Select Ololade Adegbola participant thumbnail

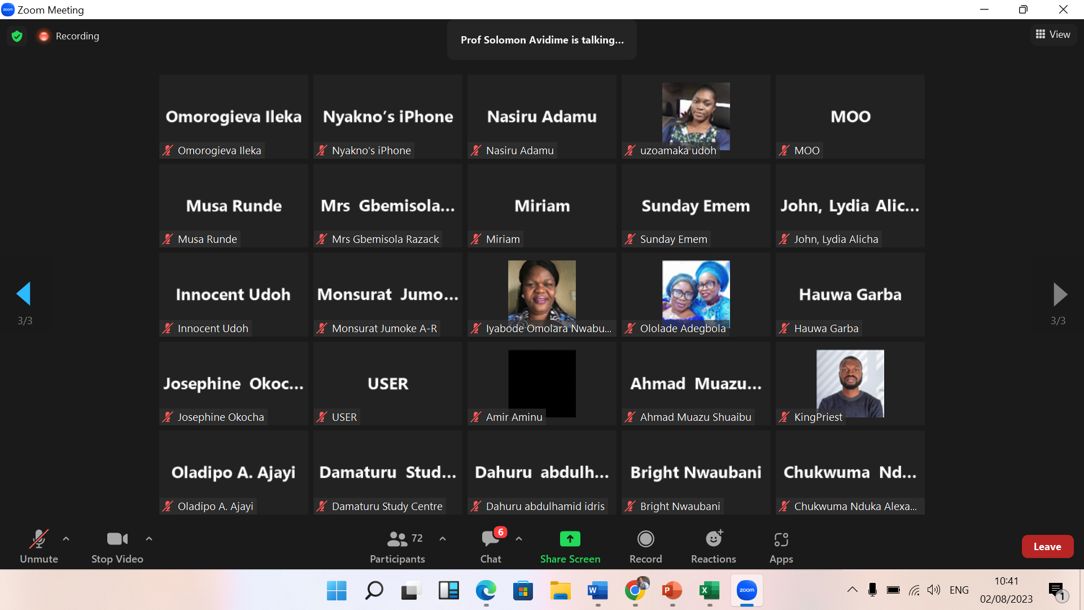coord(696,294)
